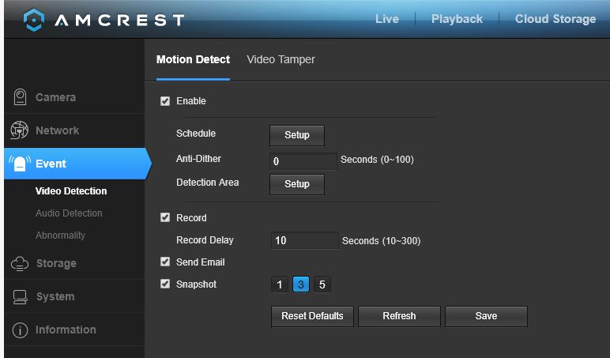Click the 'Seconds (10~300)' text
Image resolution: width=610 pixels, height=358 pixels.
[381, 241]
